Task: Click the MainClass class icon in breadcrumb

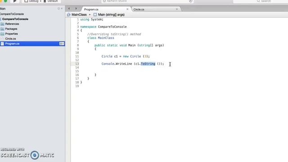Action: point(69,15)
